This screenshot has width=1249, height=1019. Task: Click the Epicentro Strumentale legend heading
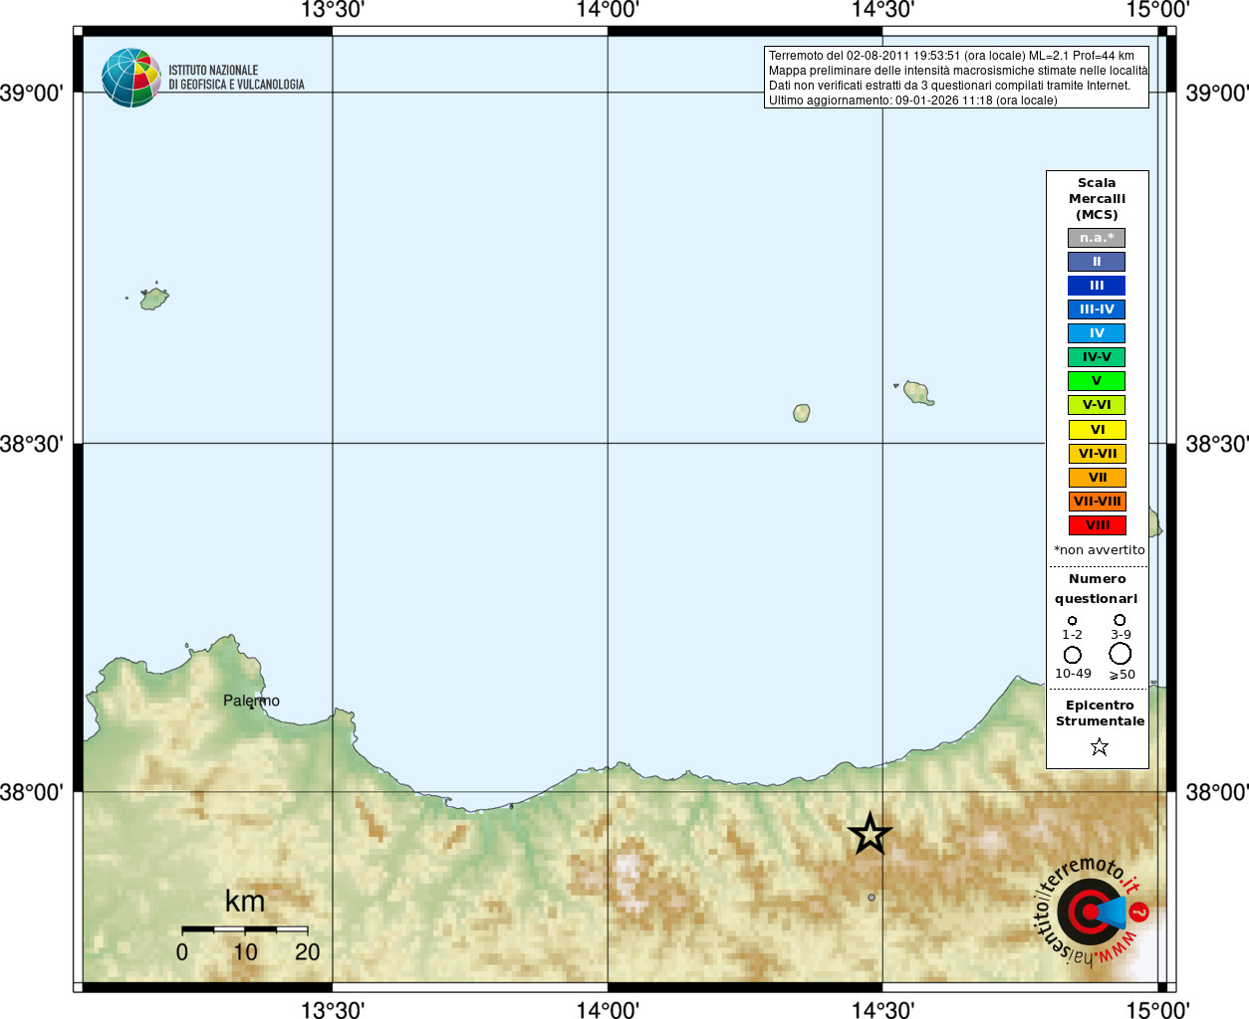pos(1100,713)
